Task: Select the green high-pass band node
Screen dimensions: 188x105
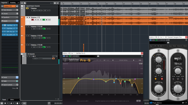Action: click(78, 78)
